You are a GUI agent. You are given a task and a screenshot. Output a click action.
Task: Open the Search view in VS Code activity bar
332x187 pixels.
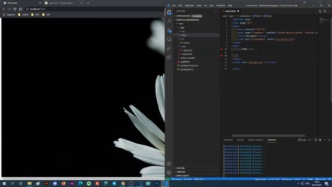pyautogui.click(x=169, y=21)
